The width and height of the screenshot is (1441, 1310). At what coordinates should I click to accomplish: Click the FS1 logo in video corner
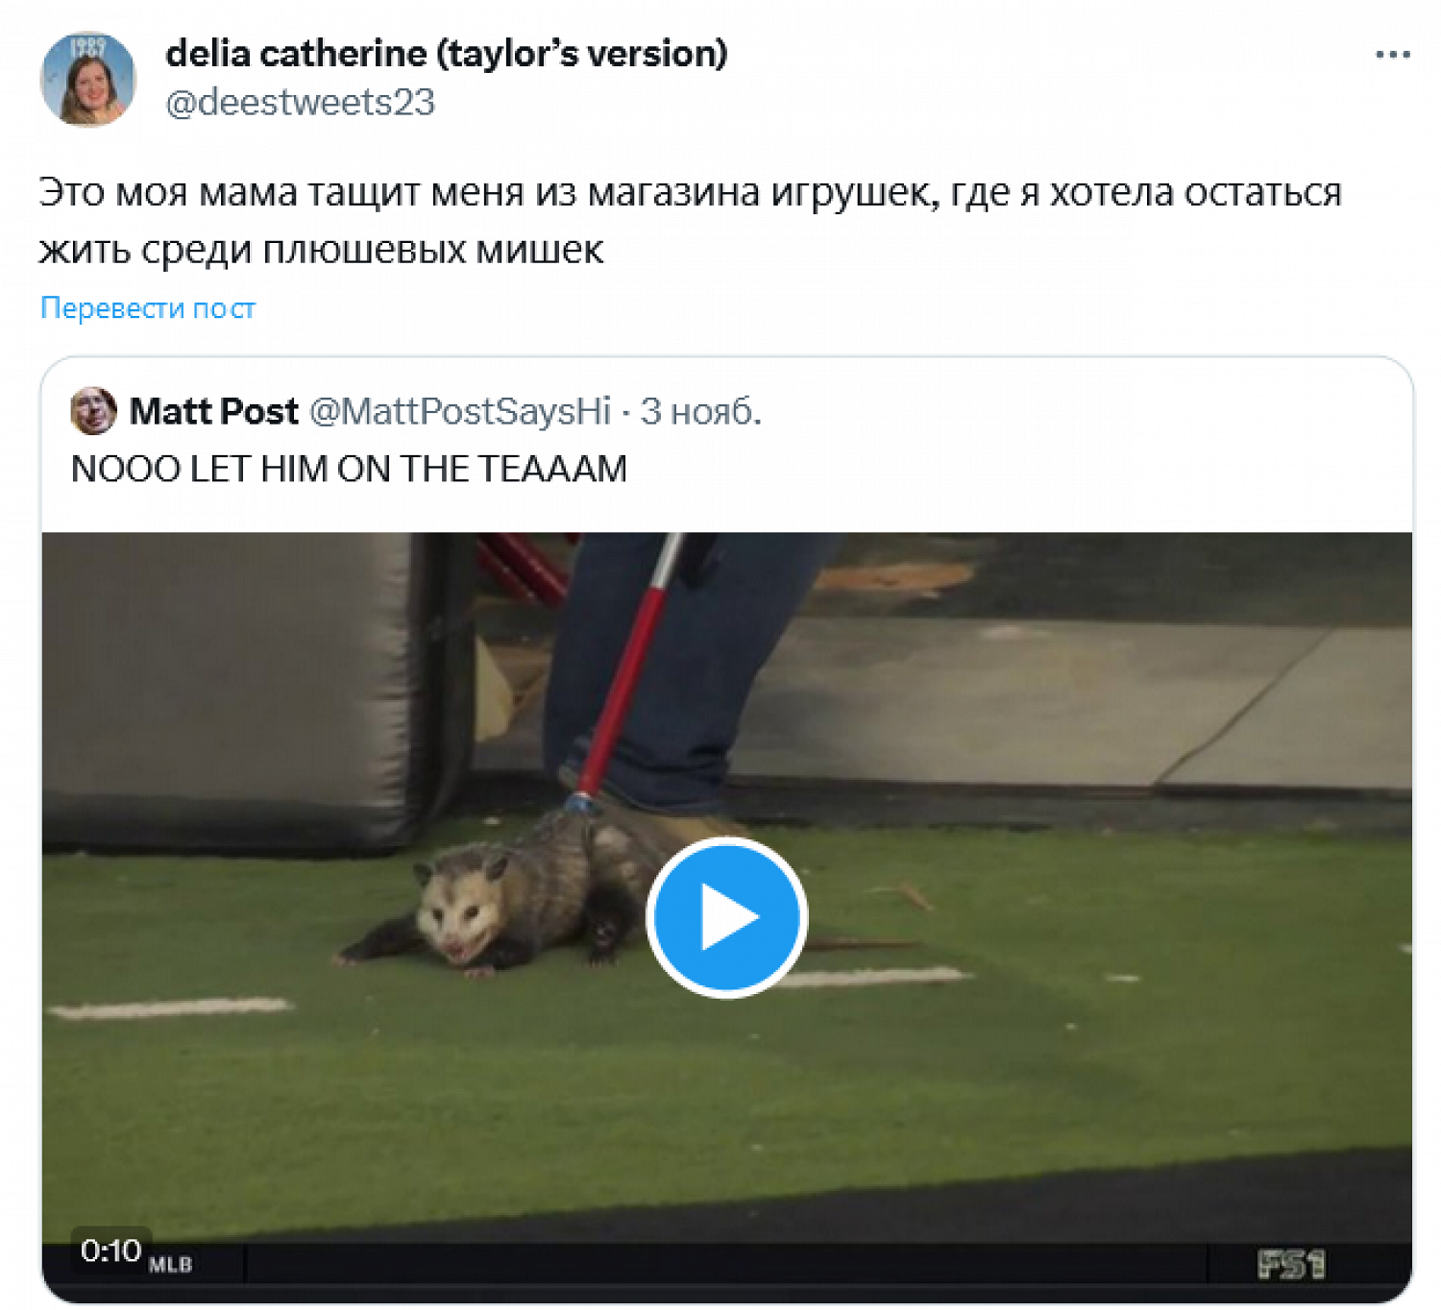click(x=1290, y=1264)
